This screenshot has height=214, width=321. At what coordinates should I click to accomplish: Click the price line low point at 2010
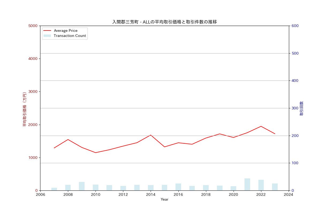(95, 153)
